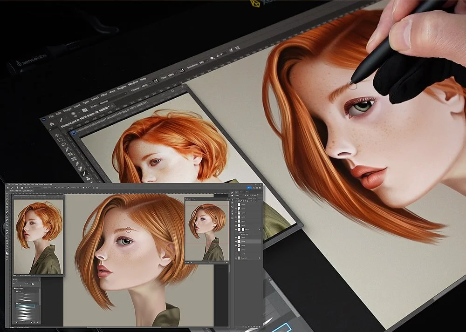466x332 pixels.
Task: Open Flow dropdown arrow on tablet
Action: coord(177,73)
